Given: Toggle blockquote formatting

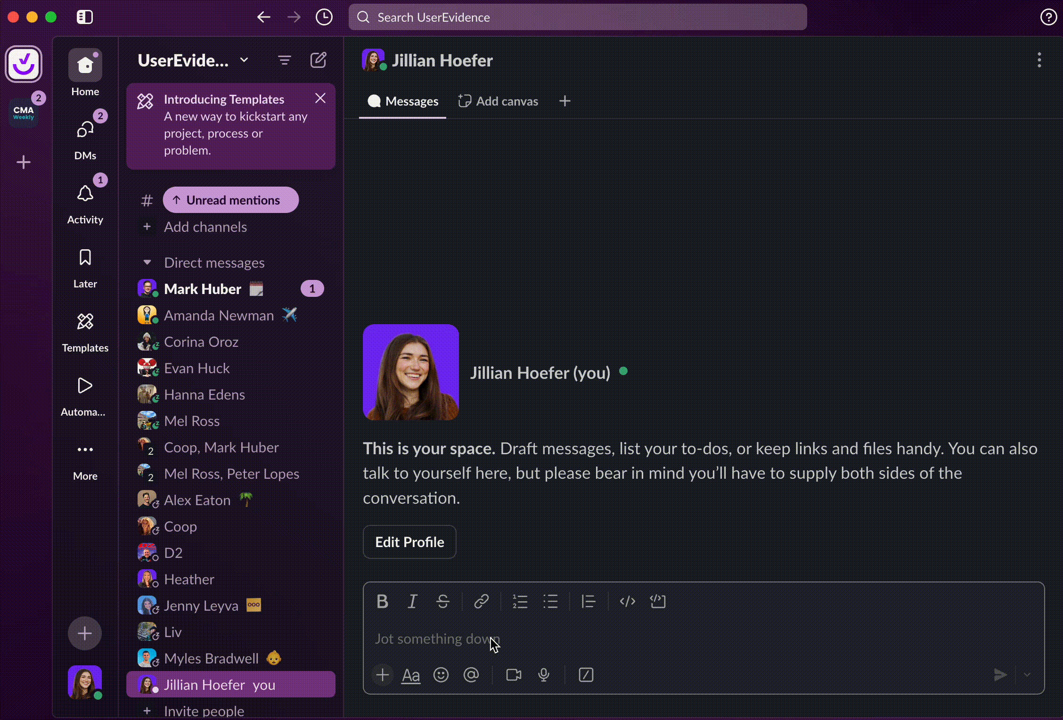Looking at the screenshot, I should pyautogui.click(x=589, y=602).
